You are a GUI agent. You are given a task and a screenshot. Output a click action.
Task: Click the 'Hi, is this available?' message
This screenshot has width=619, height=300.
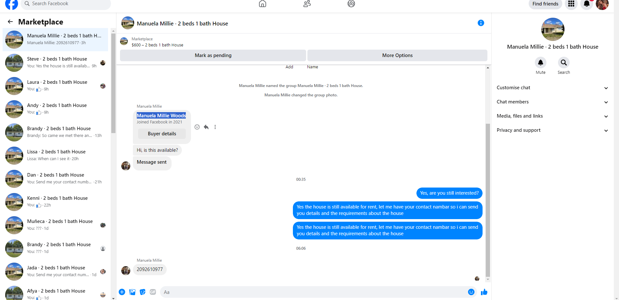tap(157, 150)
